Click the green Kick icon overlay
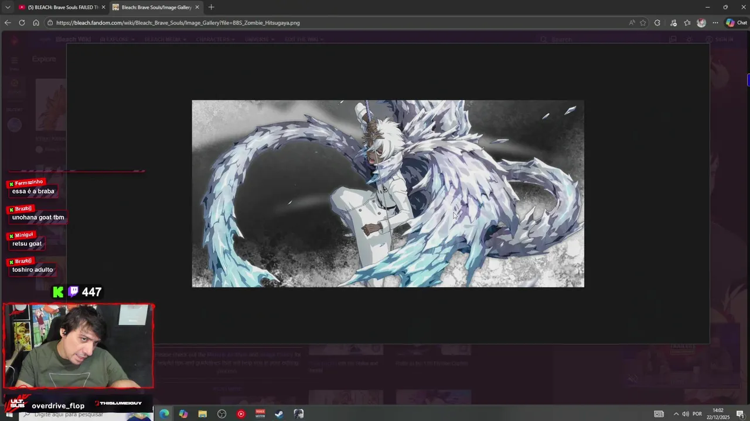The width and height of the screenshot is (750, 421). pyautogui.click(x=58, y=292)
